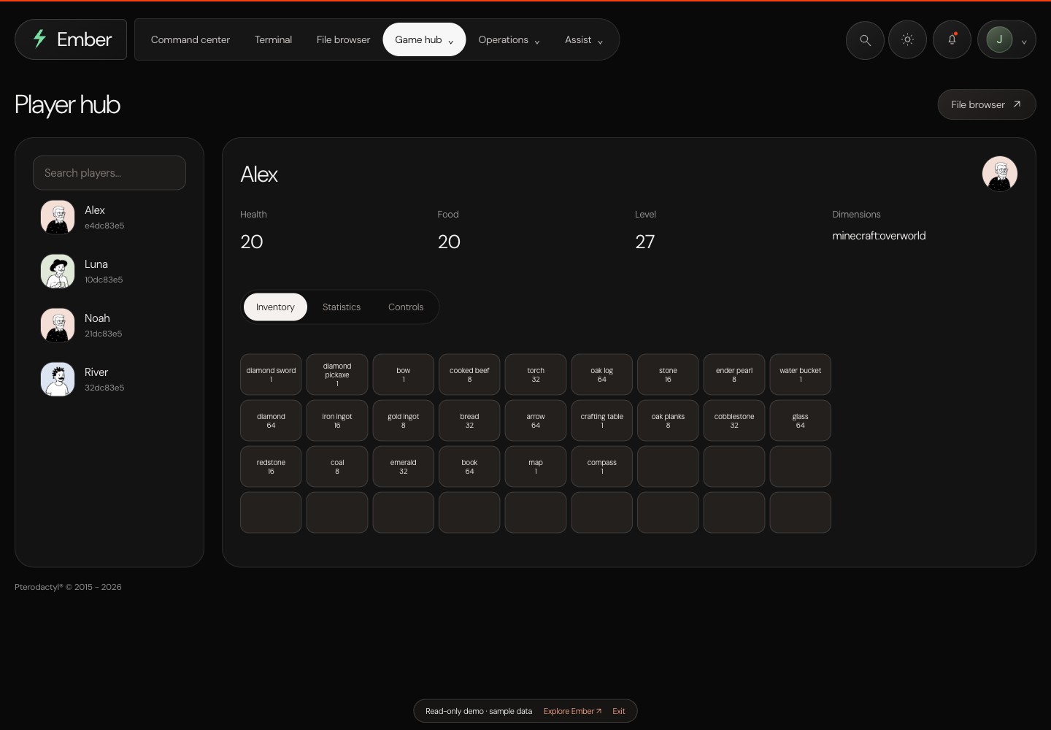
Task: Open File browser in the top navigation
Action: point(343,39)
